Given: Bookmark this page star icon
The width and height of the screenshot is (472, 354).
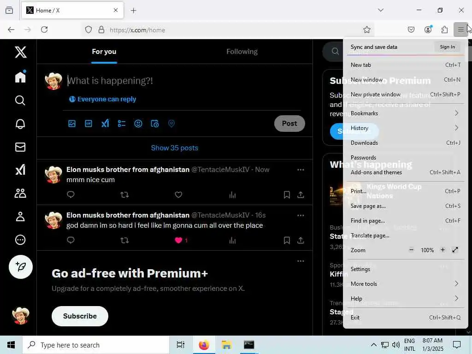Looking at the screenshot, I should [366, 29].
